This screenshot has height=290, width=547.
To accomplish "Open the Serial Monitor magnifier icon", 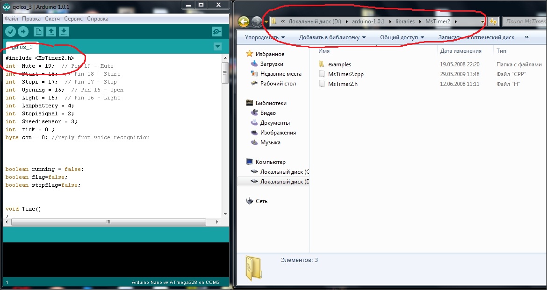I will (216, 32).
